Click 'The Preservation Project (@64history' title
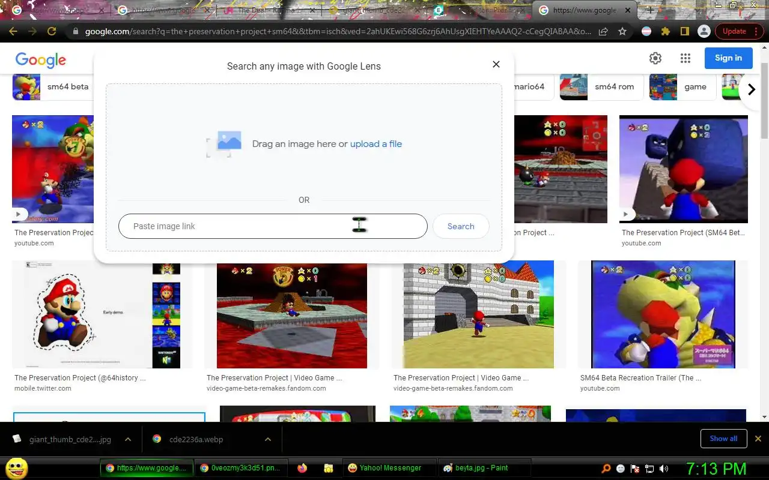Image resolution: width=769 pixels, height=480 pixels. [x=80, y=378]
